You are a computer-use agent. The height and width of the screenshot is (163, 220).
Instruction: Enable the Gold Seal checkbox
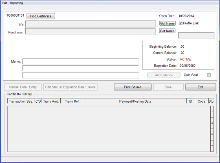coord(209,75)
